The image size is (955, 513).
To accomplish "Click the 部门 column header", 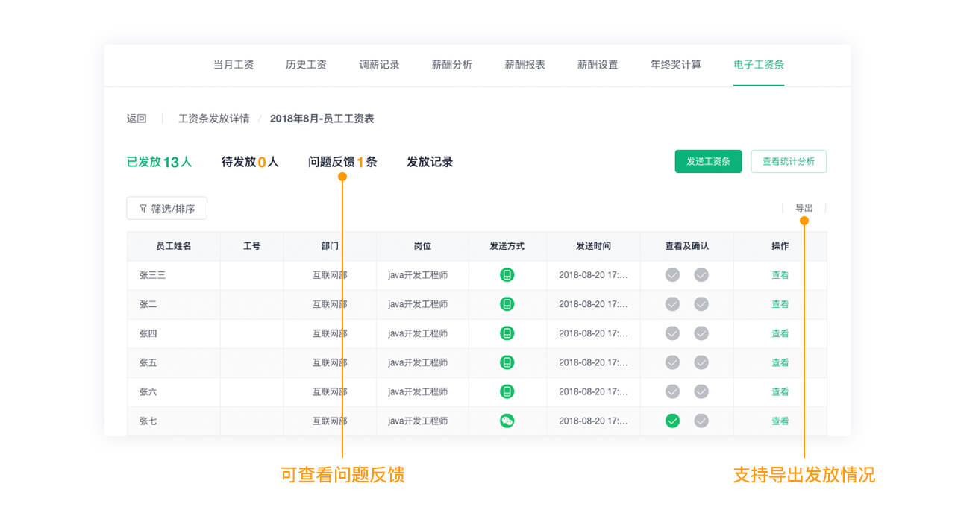I will click(x=330, y=246).
